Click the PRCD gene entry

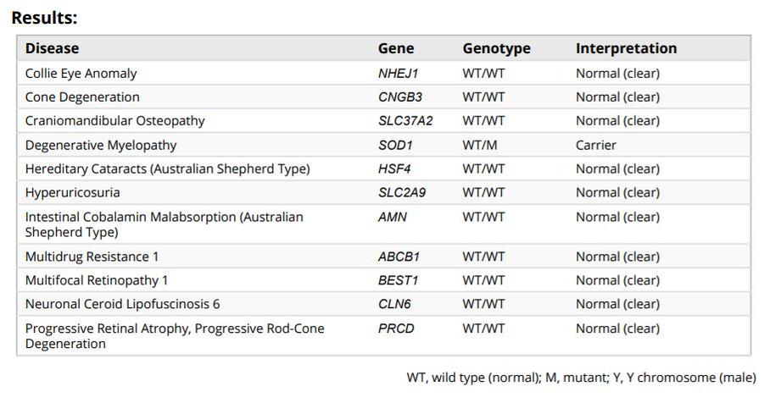pyautogui.click(x=396, y=328)
